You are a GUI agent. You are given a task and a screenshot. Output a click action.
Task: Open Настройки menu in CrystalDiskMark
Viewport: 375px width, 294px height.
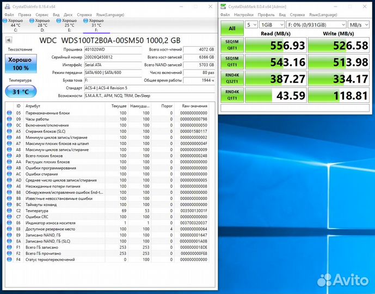point(243,15)
